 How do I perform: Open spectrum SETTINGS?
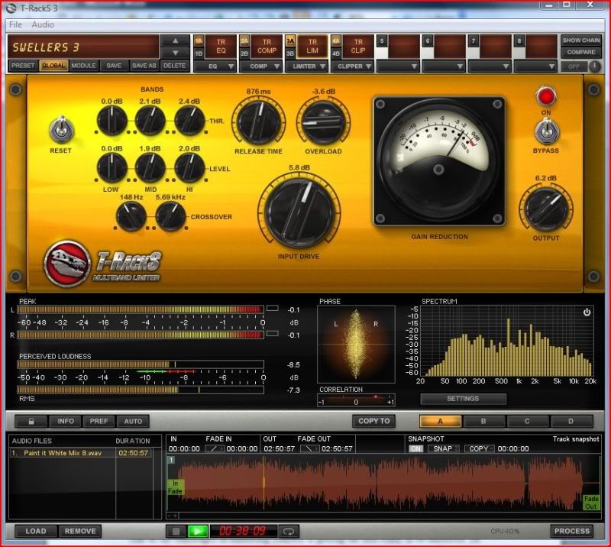(463, 399)
